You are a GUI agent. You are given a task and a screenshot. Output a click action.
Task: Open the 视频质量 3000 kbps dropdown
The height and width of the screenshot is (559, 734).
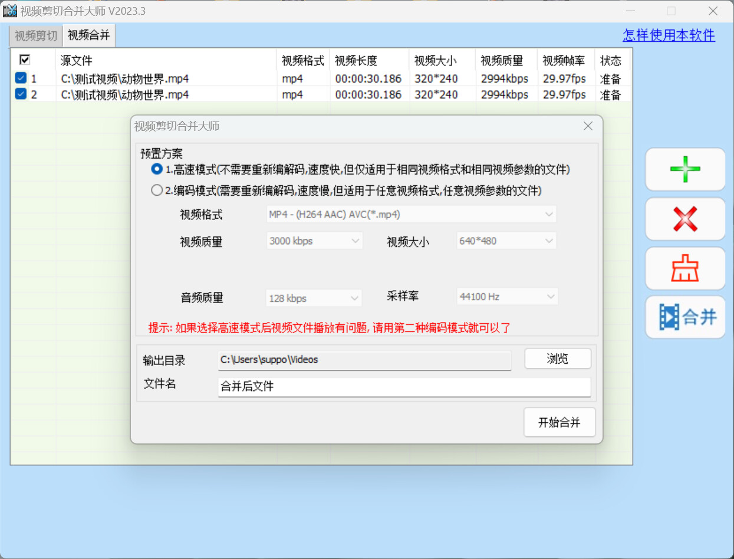pos(314,241)
